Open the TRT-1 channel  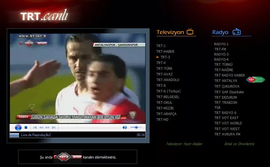tap(161, 46)
